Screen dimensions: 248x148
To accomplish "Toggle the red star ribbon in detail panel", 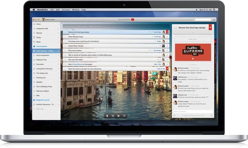I will [210, 27].
